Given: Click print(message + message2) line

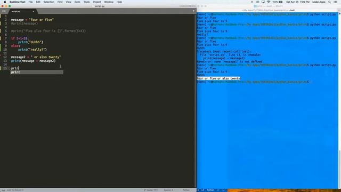Looking at the screenshot, I should click(33, 61).
